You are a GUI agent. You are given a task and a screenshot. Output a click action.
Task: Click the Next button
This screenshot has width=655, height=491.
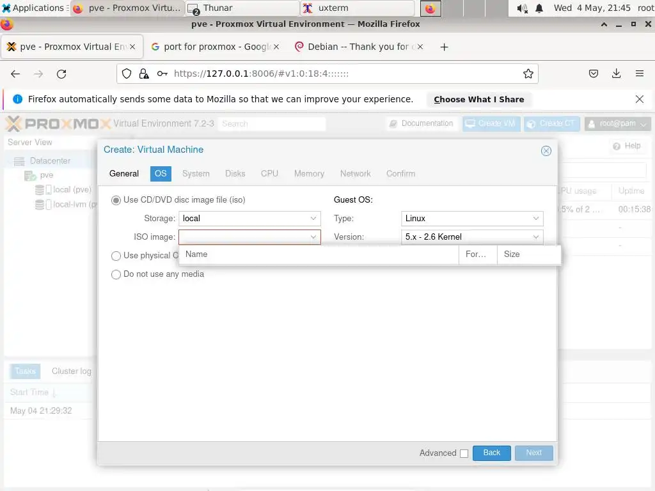[533, 453]
